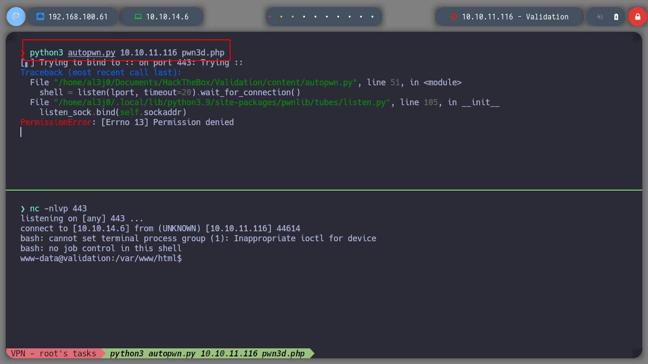
Task: Click the 'Trying to bind to ::' line
Action: 132,63
